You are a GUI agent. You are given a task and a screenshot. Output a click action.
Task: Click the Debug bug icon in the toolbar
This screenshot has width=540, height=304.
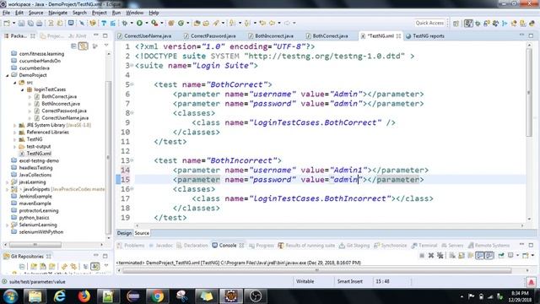point(125,23)
